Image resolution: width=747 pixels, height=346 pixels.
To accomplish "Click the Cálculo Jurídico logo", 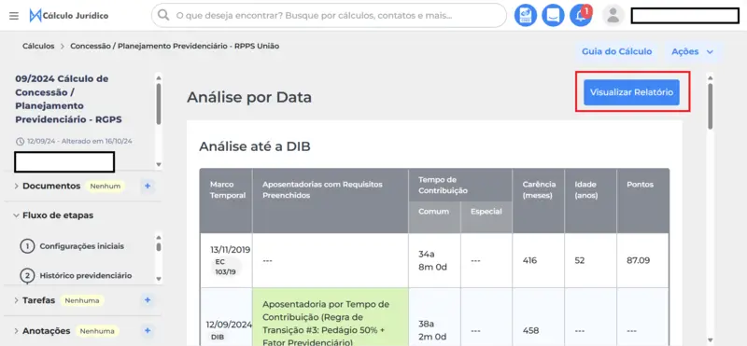I will click(x=68, y=16).
